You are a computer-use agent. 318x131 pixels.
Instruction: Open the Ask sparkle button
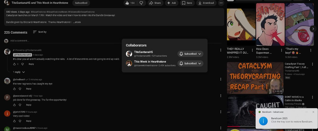(171, 3)
